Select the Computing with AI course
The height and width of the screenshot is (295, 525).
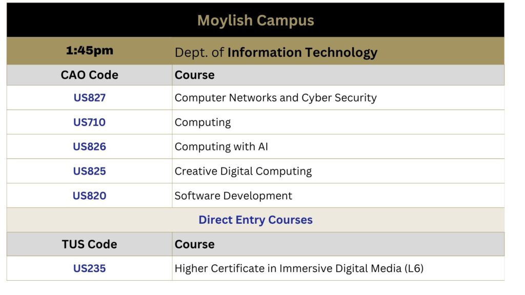(221, 147)
